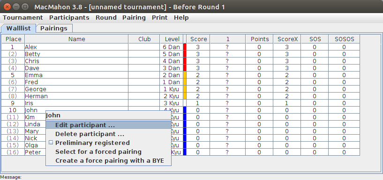Click the round 1 column header
This screenshot has width=383, height=180.
[228, 39]
